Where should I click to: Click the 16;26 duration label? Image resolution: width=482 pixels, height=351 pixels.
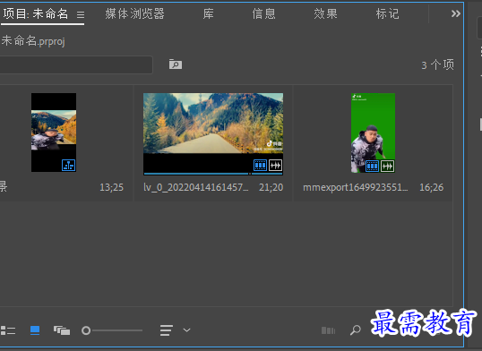[x=431, y=187]
